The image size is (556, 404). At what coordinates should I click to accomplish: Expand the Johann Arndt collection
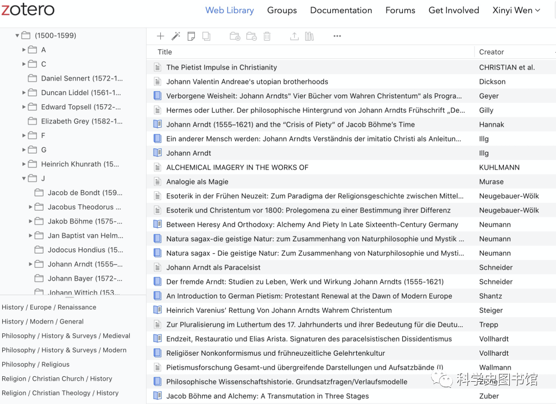[x=30, y=264]
